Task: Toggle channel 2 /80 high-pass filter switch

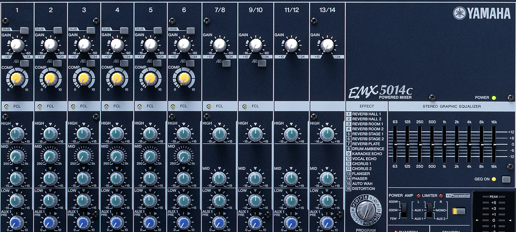Action: (57, 63)
